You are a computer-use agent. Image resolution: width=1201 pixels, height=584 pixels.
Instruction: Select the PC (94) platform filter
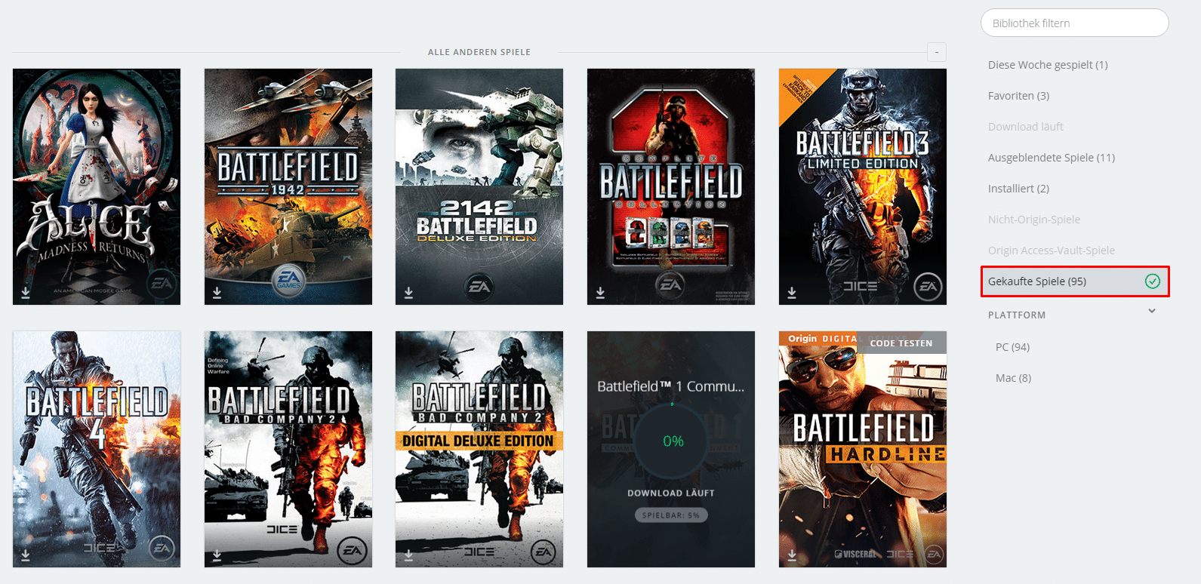(x=1012, y=347)
